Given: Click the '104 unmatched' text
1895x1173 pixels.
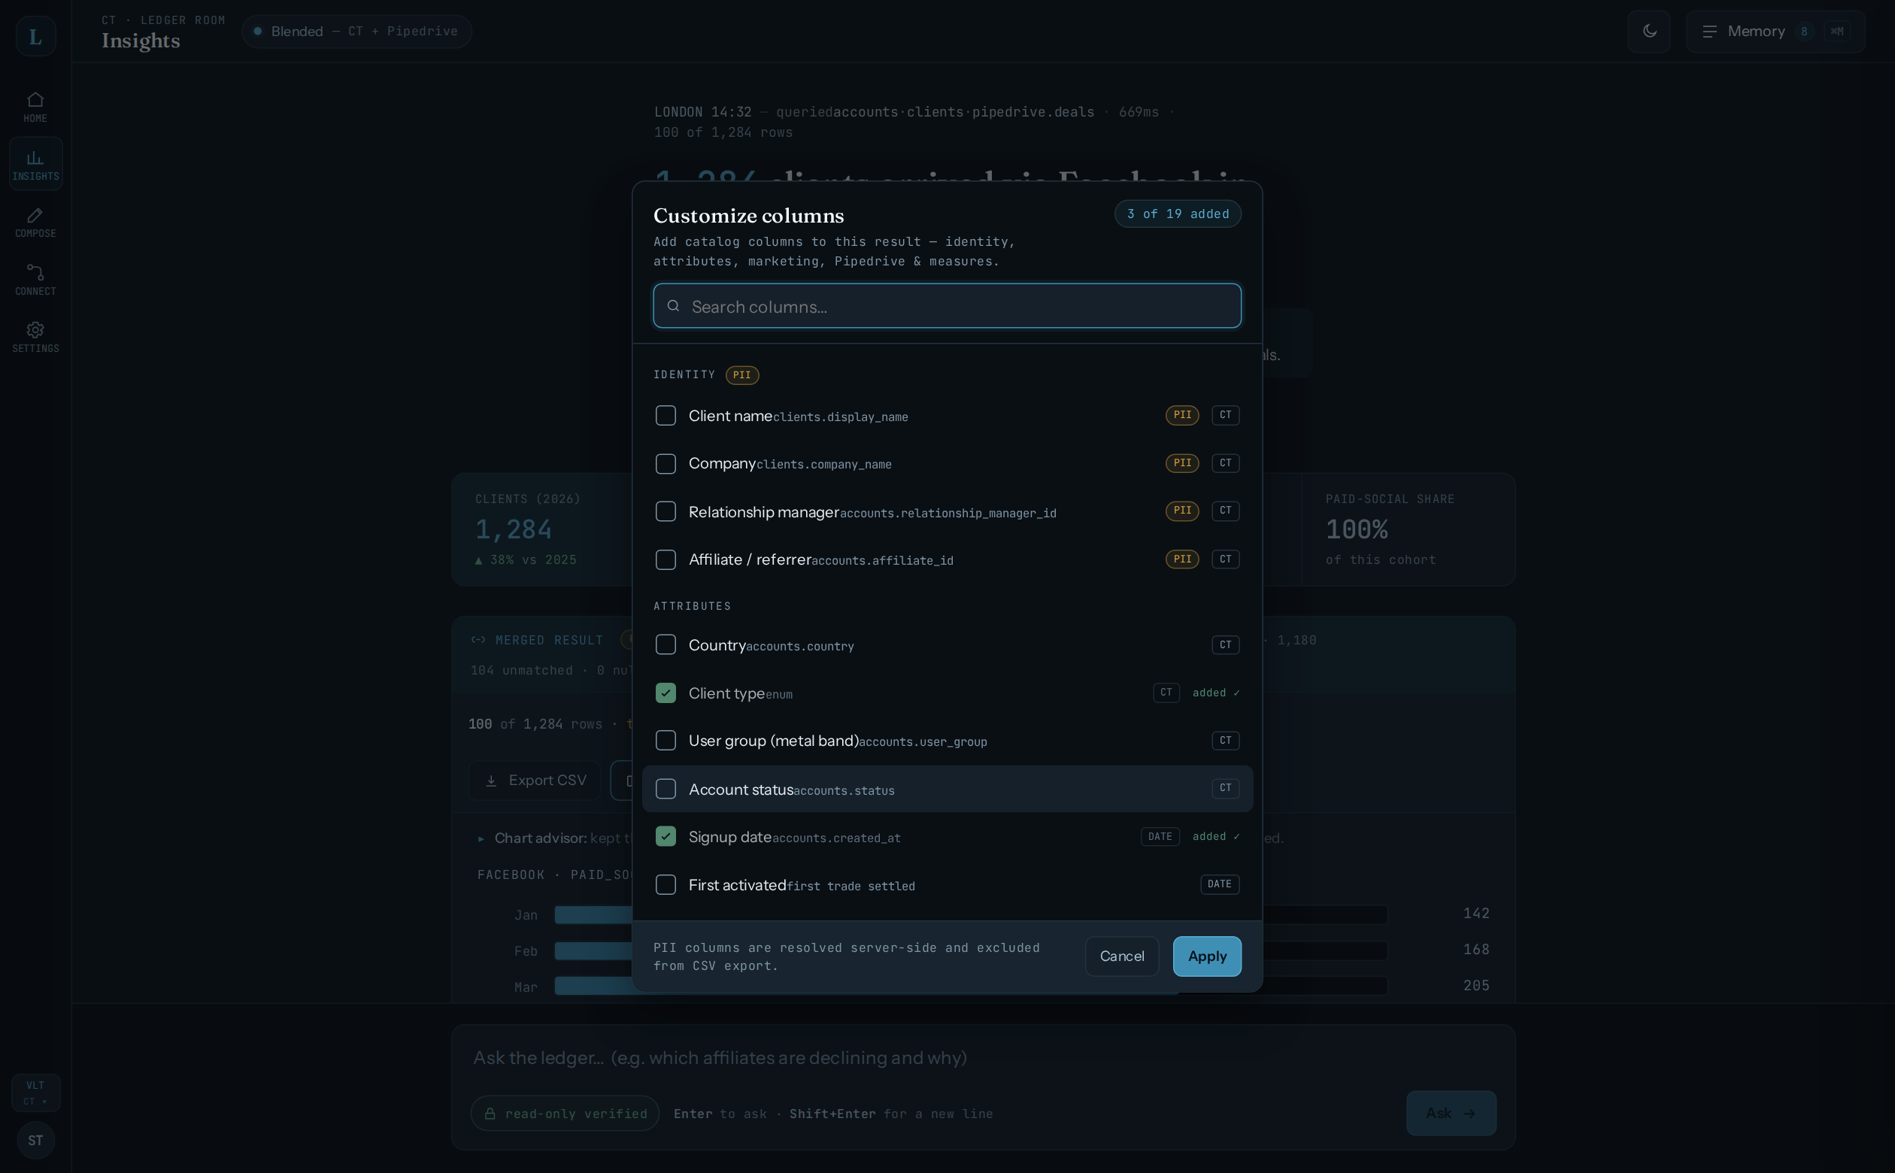Looking at the screenshot, I should coord(521,670).
